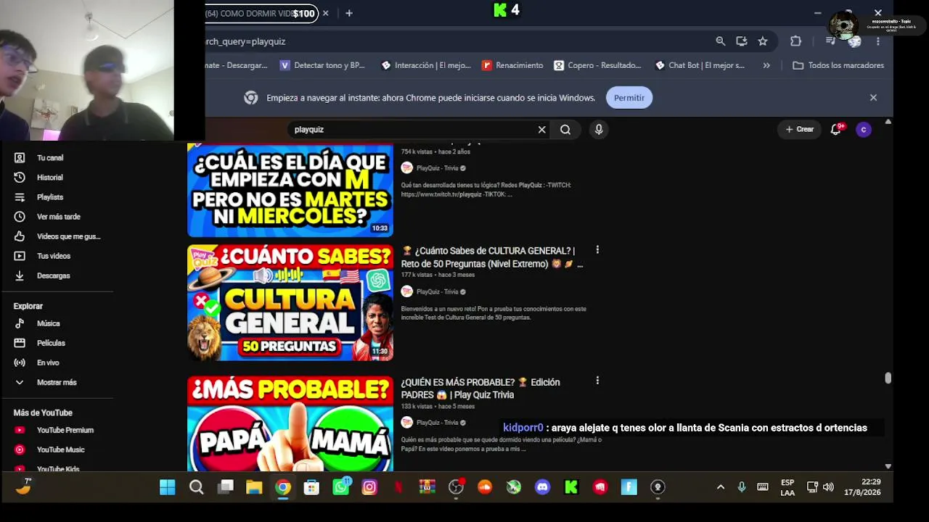Click the install app icon in address bar

(x=741, y=41)
